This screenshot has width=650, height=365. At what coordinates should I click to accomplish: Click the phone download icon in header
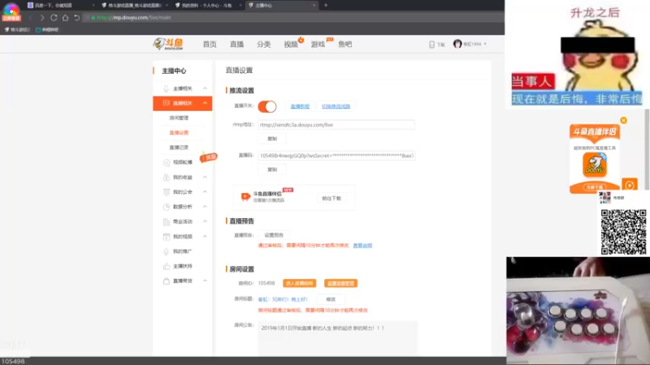click(x=431, y=45)
